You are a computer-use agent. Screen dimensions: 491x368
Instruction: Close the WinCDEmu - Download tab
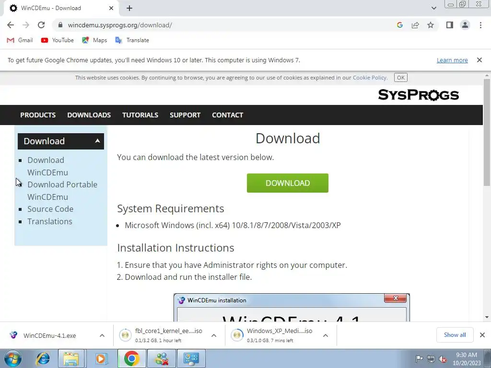click(111, 8)
